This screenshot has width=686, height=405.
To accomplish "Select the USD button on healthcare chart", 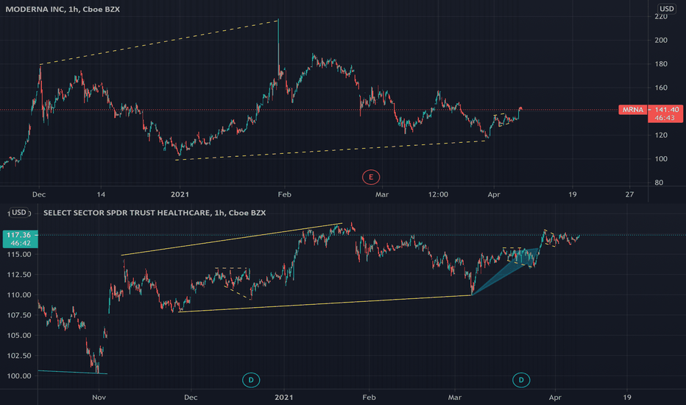I will pyautogui.click(x=19, y=212).
